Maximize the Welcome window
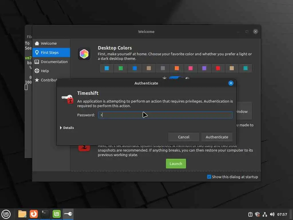 click(x=247, y=32)
